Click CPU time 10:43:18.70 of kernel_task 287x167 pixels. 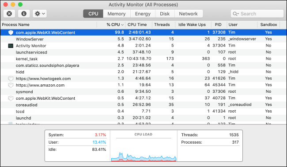click(139, 58)
